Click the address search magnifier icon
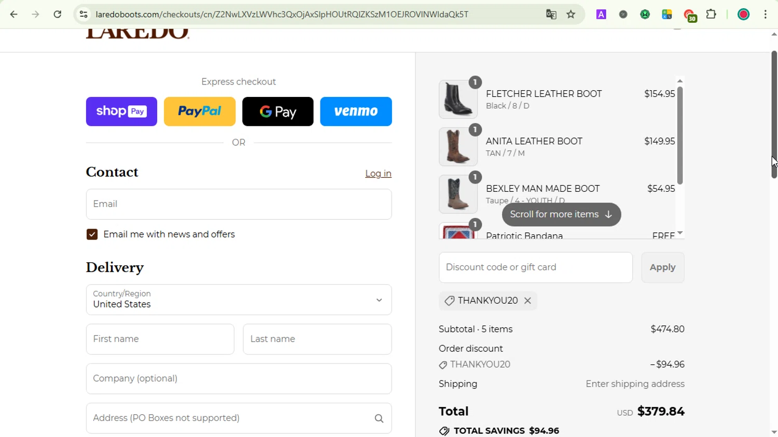Image resolution: width=778 pixels, height=437 pixels. [379, 418]
